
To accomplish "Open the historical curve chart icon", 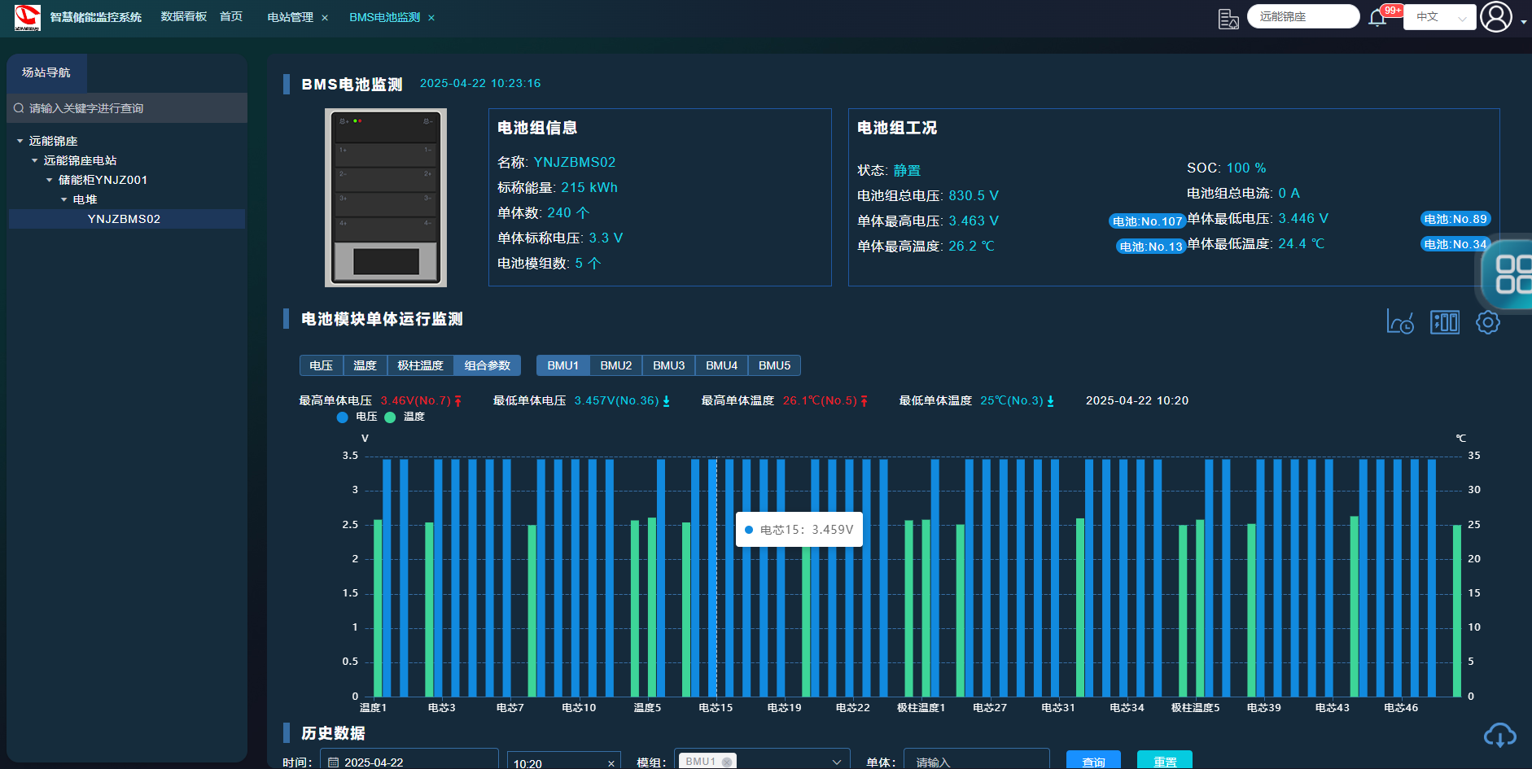I will 1400,322.
